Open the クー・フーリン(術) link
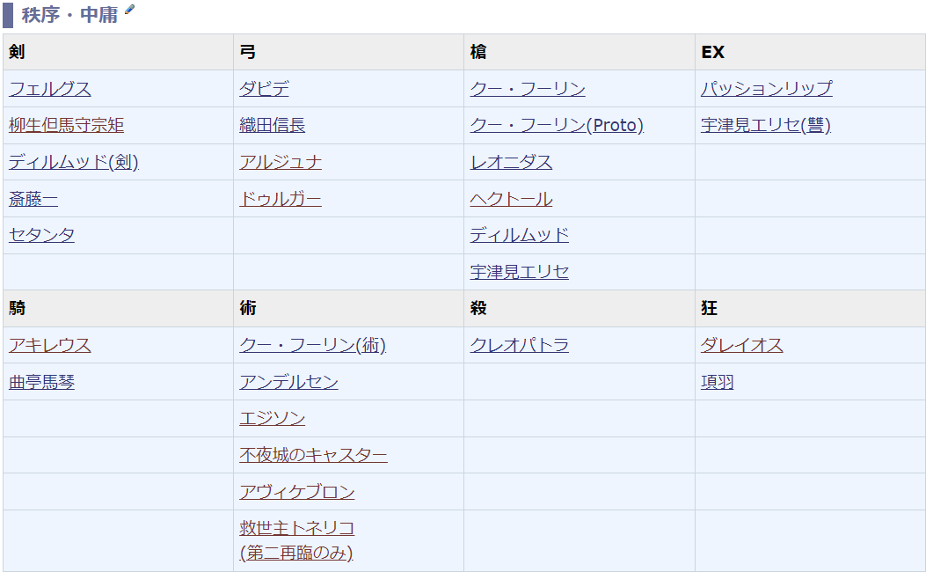The width and height of the screenshot is (933, 572). tap(312, 346)
